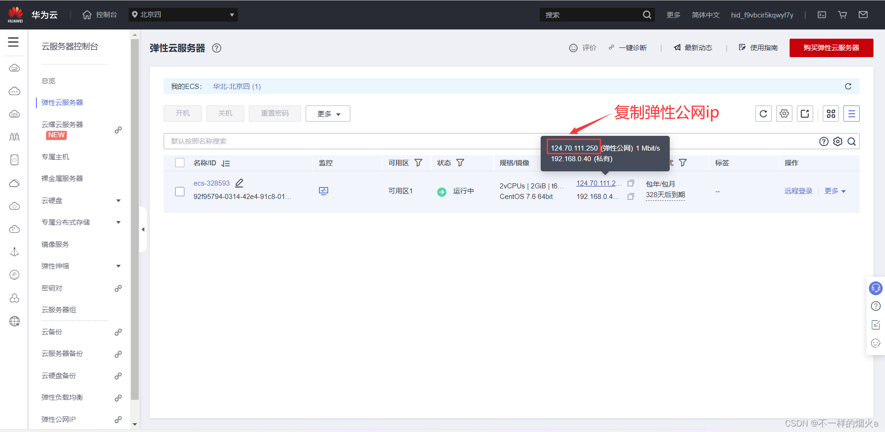Open the shopping cart icon
Viewport: 885px width, 432px height.
(843, 15)
